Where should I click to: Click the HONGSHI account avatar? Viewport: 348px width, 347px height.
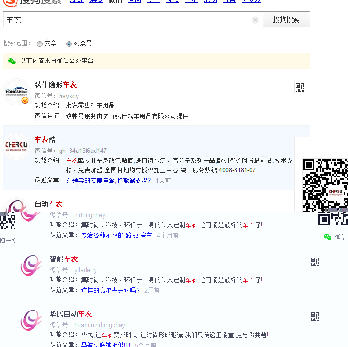pos(16,91)
